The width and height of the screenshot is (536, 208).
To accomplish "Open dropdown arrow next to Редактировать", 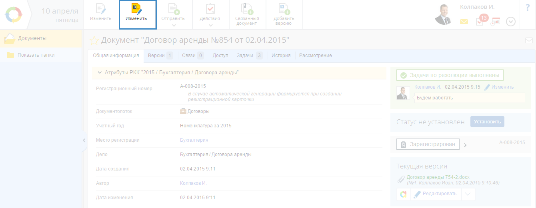I will (x=469, y=194).
